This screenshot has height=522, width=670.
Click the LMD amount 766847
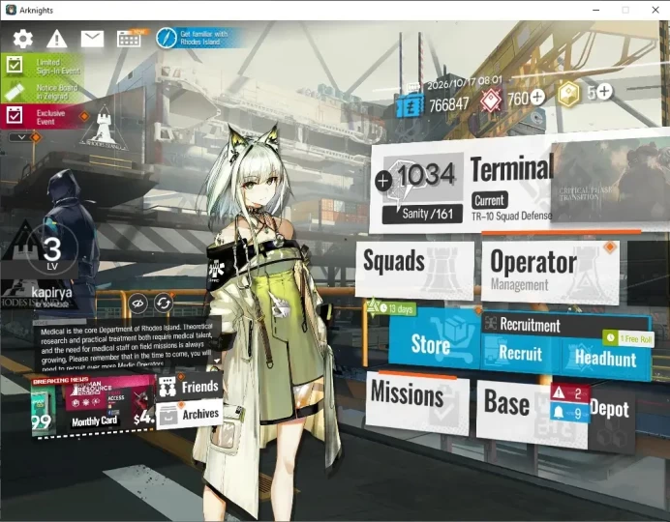(x=448, y=104)
